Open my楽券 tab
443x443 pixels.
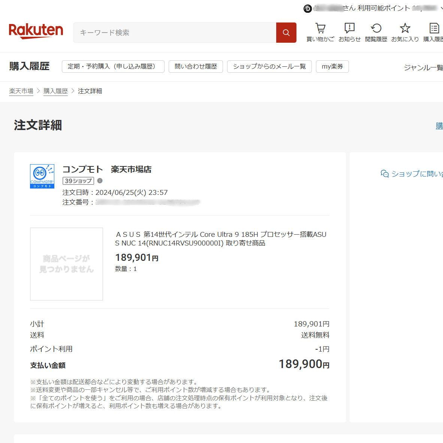pyautogui.click(x=332, y=66)
